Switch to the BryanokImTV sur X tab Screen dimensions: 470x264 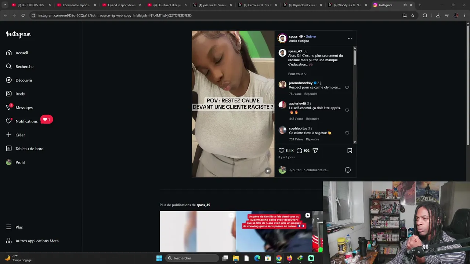[x=302, y=5]
